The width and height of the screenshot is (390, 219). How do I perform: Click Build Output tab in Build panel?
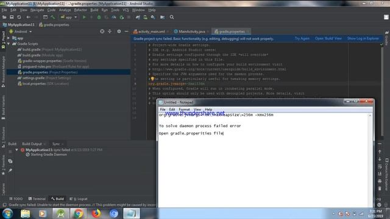32,144
